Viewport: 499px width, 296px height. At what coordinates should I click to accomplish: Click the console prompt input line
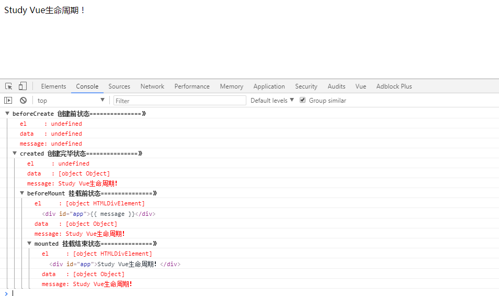255,293
